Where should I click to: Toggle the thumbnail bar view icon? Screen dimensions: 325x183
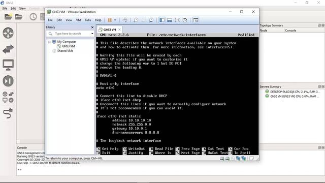[170, 20]
